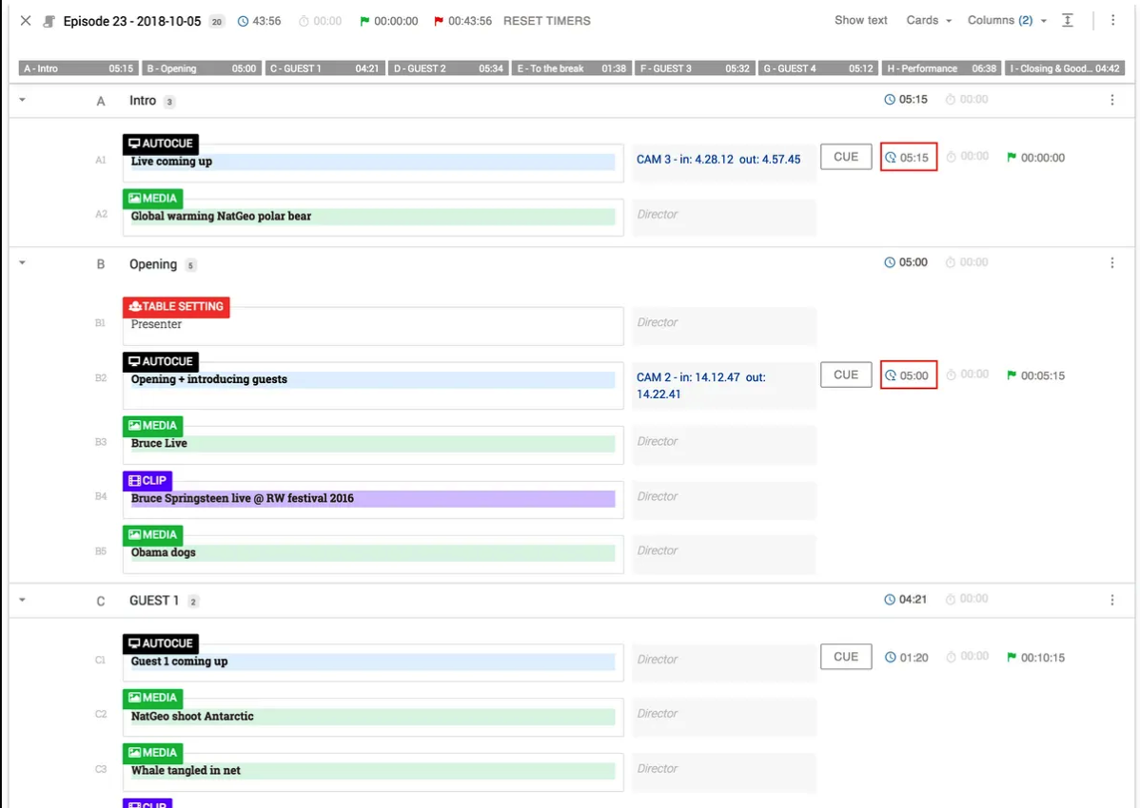Collapse the GUEST 1 section
The width and height of the screenshot is (1140, 808).
(23, 600)
